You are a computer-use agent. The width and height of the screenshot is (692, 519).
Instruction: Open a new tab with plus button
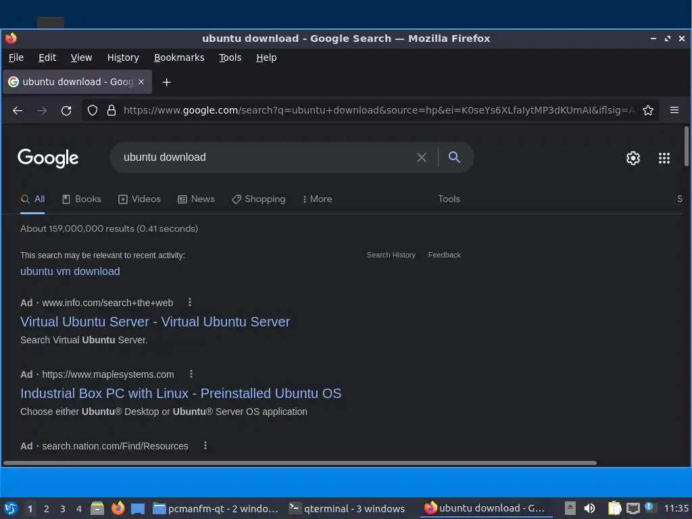(x=166, y=82)
